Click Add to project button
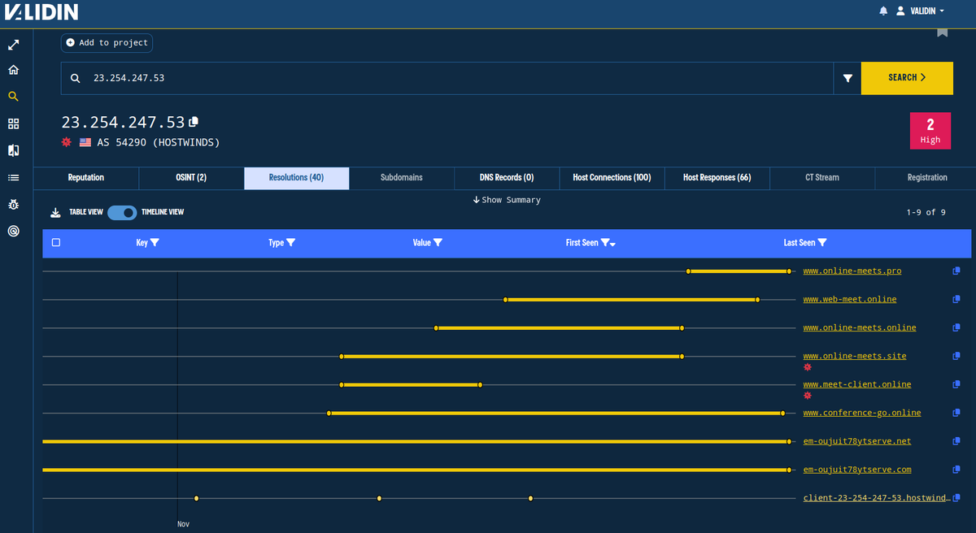 107,43
